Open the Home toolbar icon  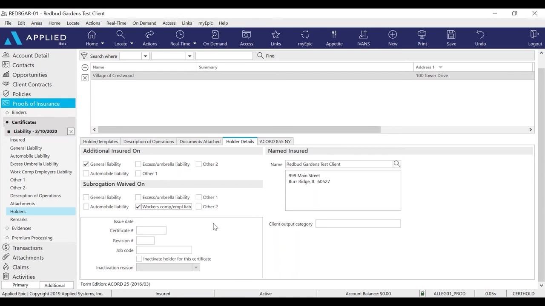pos(92,34)
